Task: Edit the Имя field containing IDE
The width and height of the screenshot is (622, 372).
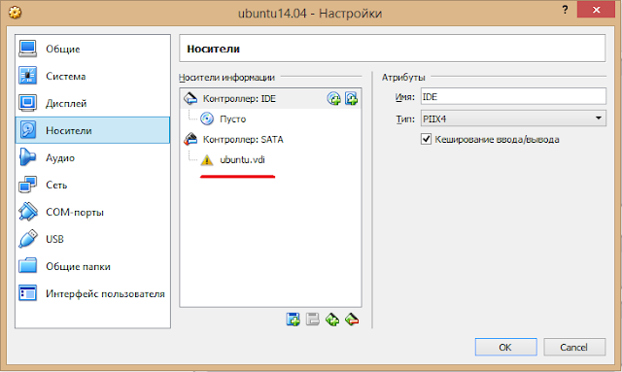Action: tap(513, 97)
